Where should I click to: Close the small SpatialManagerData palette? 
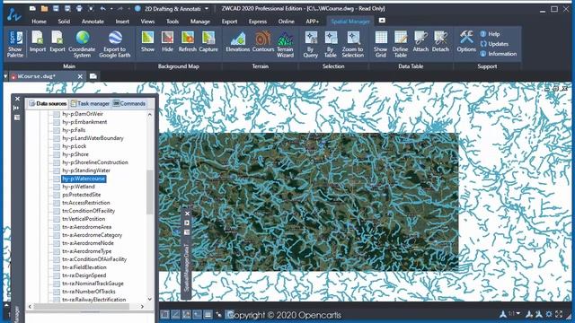point(187,214)
